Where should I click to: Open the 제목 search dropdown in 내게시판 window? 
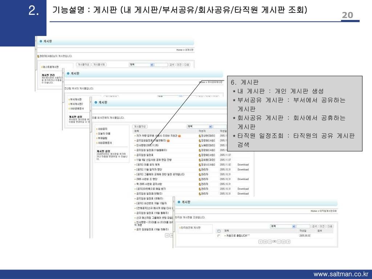tap(141, 65)
